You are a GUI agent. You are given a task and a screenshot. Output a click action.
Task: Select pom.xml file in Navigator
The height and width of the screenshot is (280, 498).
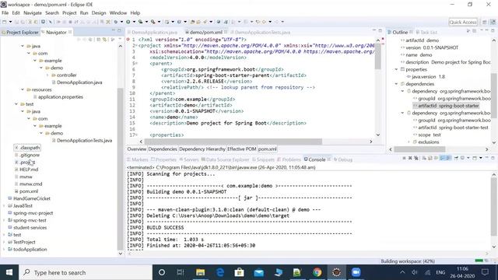click(26, 191)
